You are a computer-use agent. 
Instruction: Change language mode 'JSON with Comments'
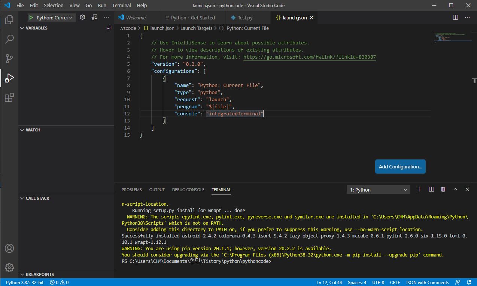[x=427, y=282]
